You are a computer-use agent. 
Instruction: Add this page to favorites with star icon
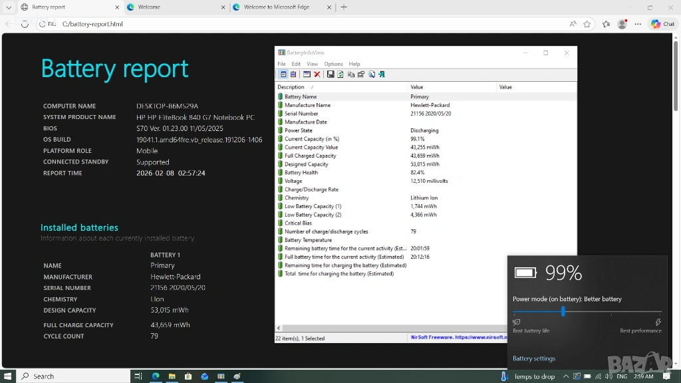[587, 24]
